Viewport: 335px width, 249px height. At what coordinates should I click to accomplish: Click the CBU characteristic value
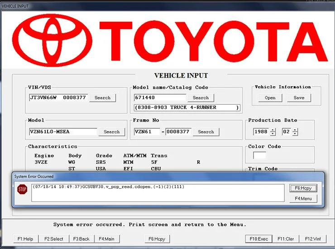(x=156, y=169)
